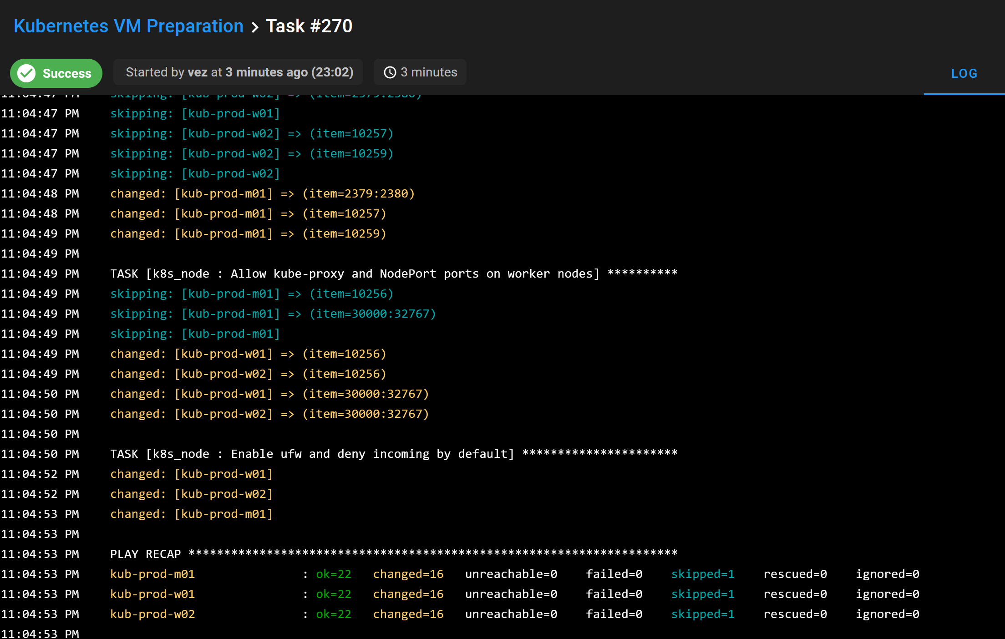Click the kub-prod-m01 recap row hostname
The image size is (1005, 639).
click(x=152, y=574)
